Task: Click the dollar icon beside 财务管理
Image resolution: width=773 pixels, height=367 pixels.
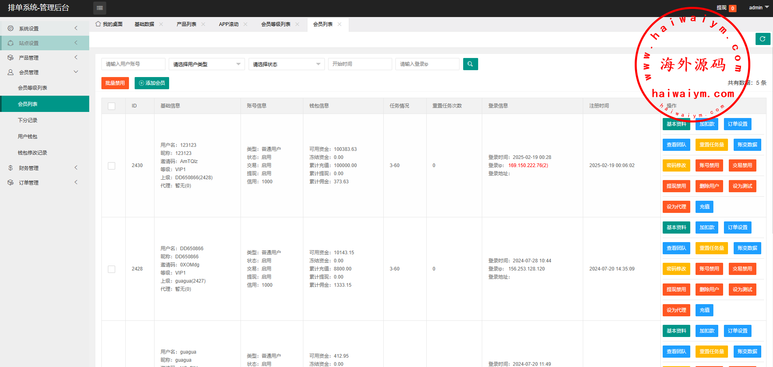Action: pyautogui.click(x=11, y=168)
